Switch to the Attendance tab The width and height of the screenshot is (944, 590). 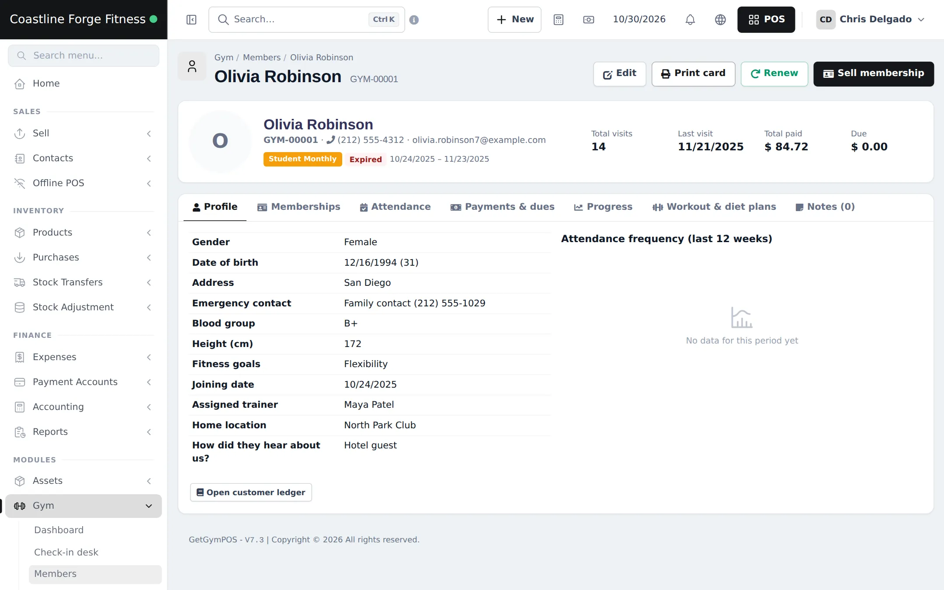click(395, 207)
